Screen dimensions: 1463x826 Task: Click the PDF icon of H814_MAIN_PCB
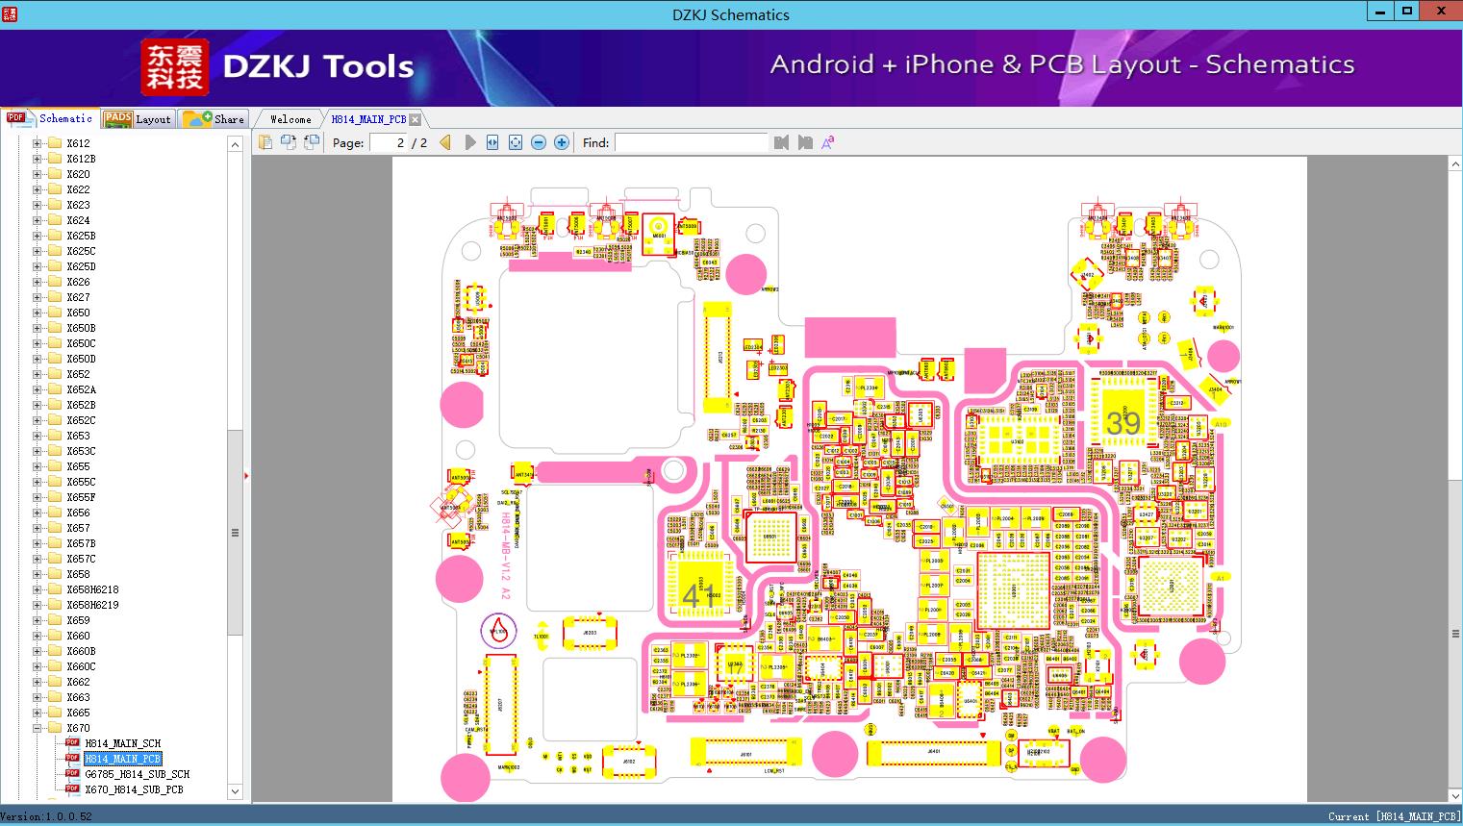pos(72,759)
